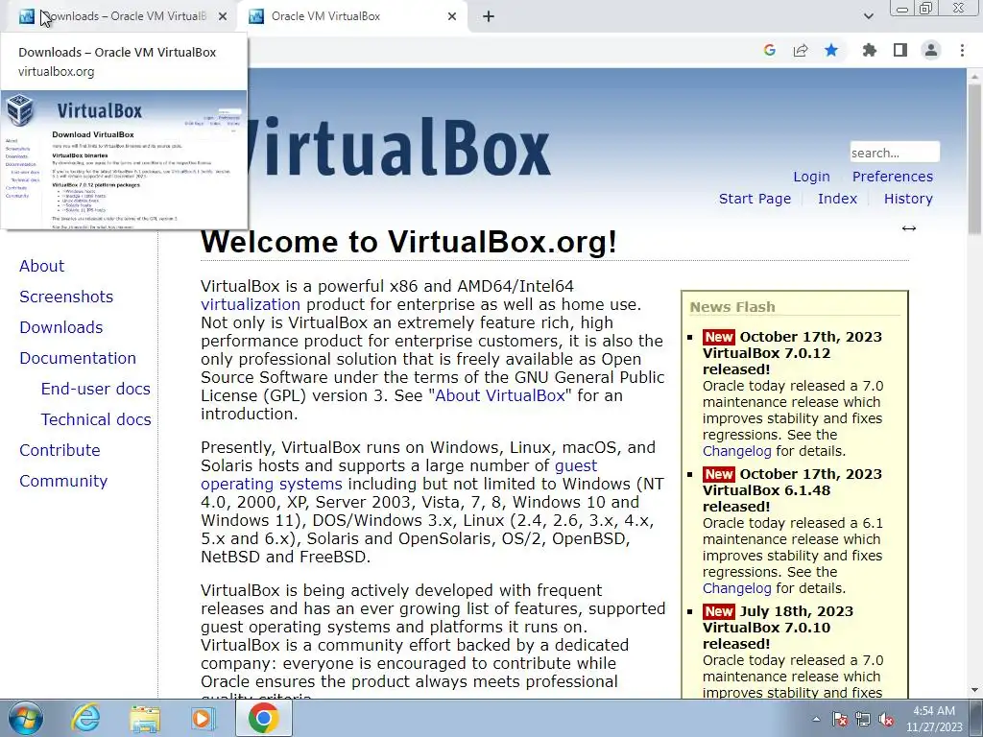
Task: Open the Chrome profile avatar
Action: [x=931, y=50]
